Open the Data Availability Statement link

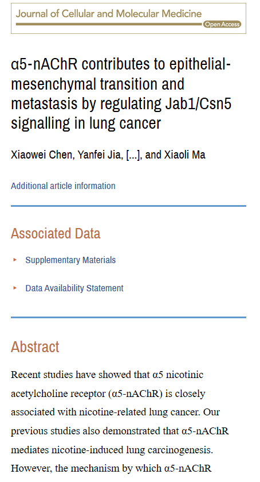click(x=74, y=288)
